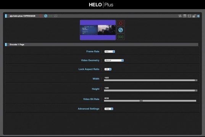Click the Height value 1080
The width and height of the screenshot is (205, 137).
(x=107, y=88)
